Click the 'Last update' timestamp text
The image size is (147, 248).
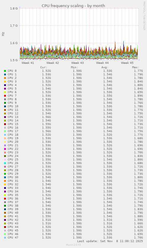pyautogui.click(x=110, y=241)
